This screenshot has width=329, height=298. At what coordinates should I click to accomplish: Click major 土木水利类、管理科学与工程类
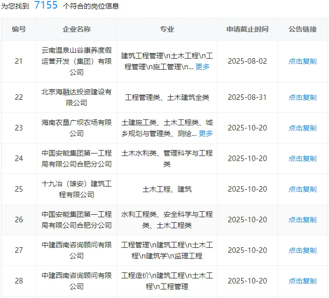point(167,159)
